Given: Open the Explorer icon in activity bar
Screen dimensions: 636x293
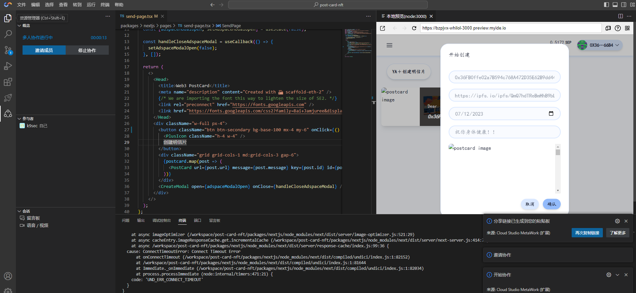Looking at the screenshot, I should tap(8, 18).
